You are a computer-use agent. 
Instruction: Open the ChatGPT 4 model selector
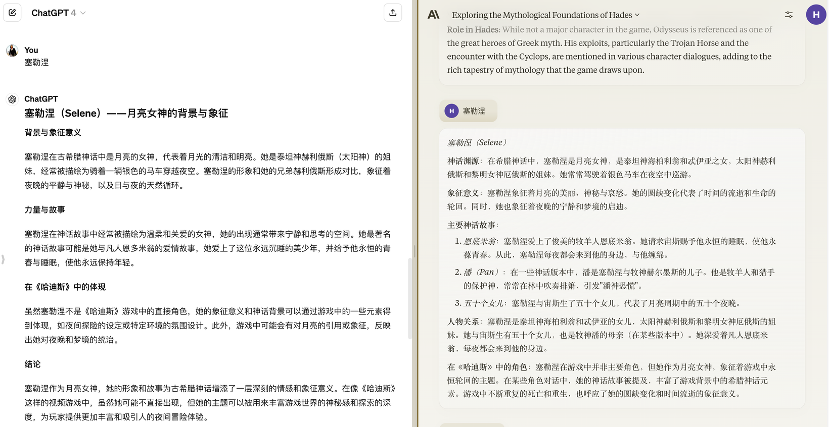coord(58,13)
